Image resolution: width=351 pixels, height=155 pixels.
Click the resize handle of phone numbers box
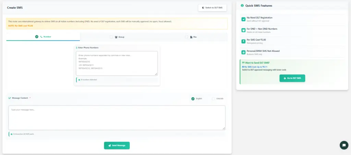coord(156,74)
